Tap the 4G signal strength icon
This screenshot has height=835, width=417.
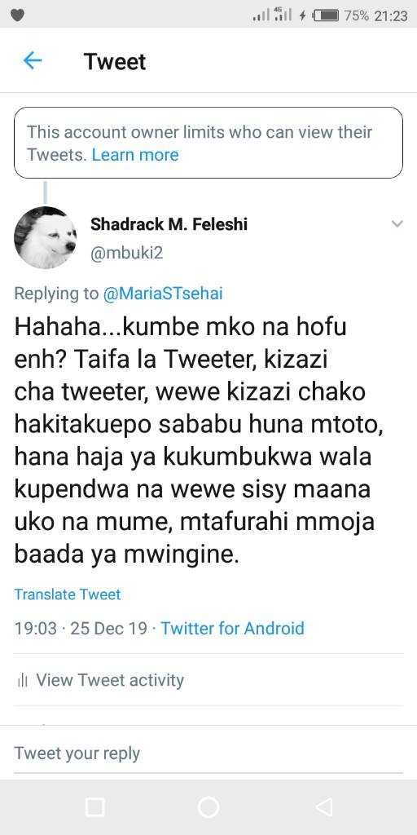(x=283, y=15)
